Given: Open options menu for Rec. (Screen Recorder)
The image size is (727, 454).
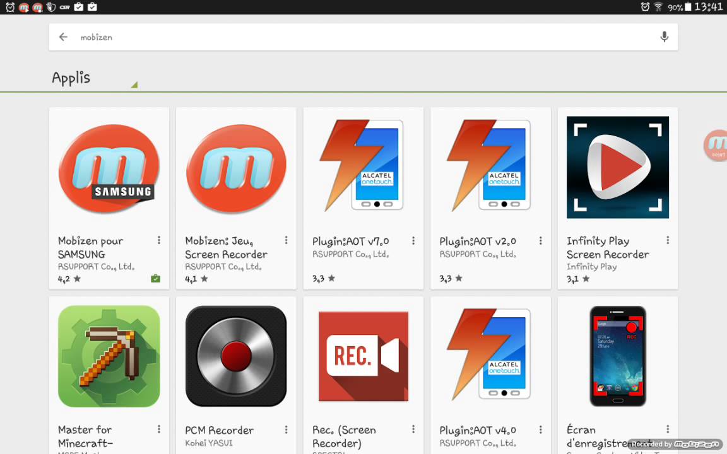Looking at the screenshot, I should point(413,429).
